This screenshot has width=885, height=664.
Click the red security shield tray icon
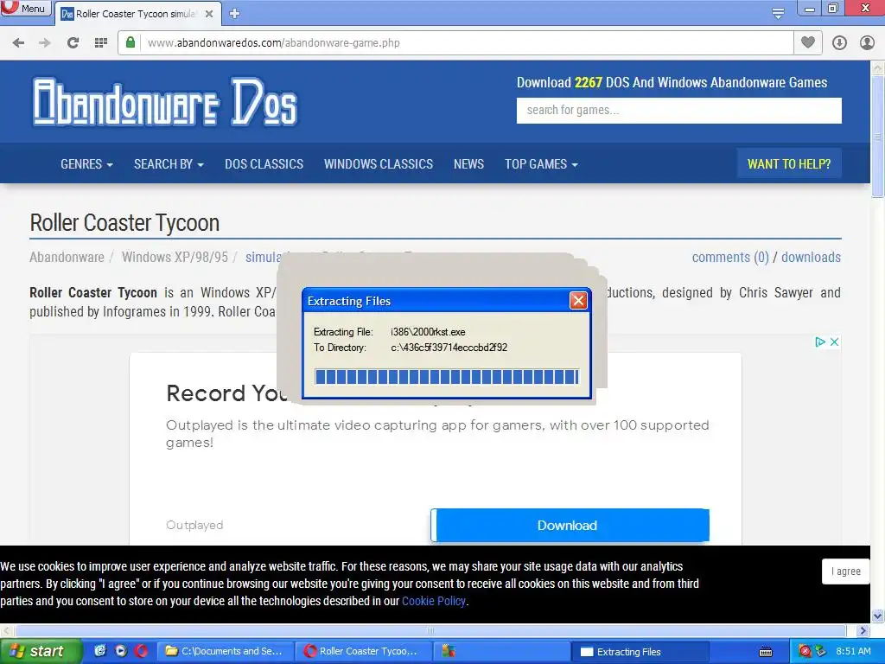pyautogui.click(x=805, y=652)
